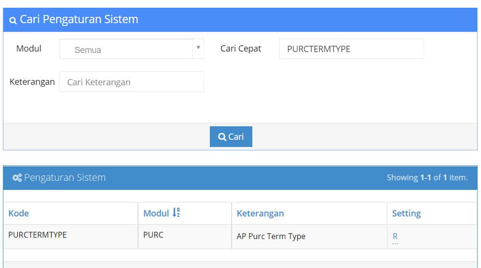Sort by Keterangan column header in table
The width and height of the screenshot is (481, 268).
(x=260, y=213)
